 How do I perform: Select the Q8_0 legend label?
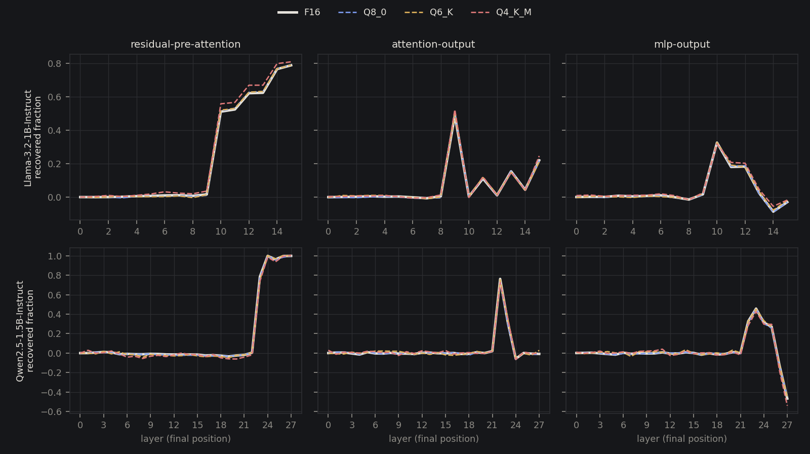(x=375, y=12)
